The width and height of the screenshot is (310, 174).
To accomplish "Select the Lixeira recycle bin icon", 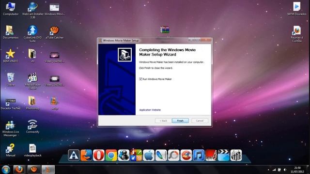I will coord(11,79).
